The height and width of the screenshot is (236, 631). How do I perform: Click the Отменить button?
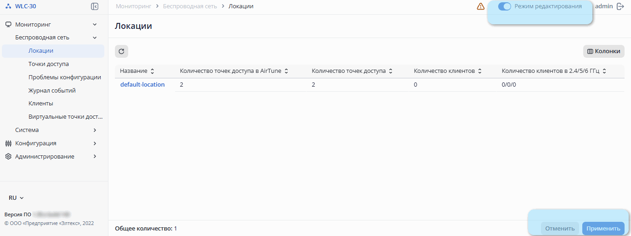click(560, 229)
